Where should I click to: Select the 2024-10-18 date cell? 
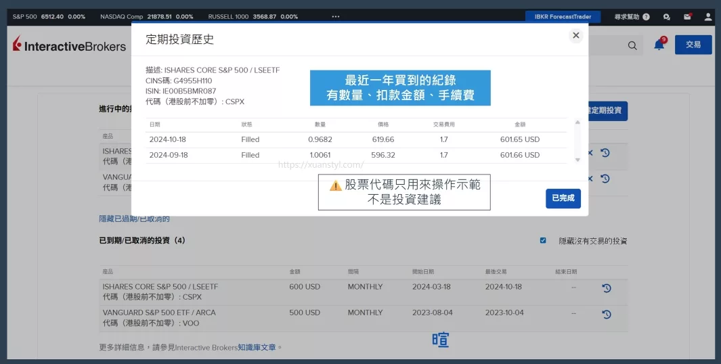(x=167, y=139)
